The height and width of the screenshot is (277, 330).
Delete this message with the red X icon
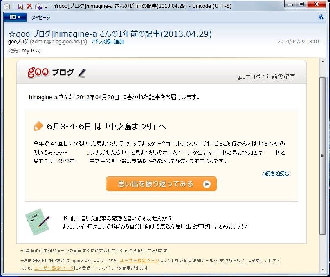29,6
